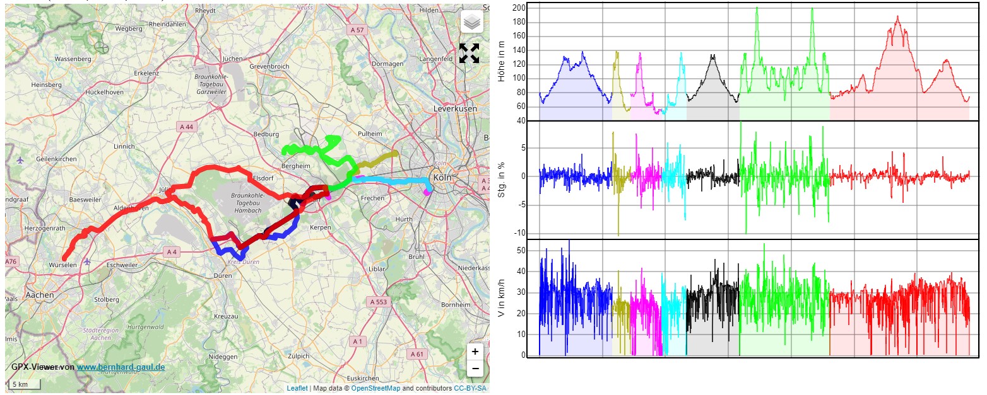Zoom in on the map
This screenshot has width=987, height=395.
coord(475,352)
